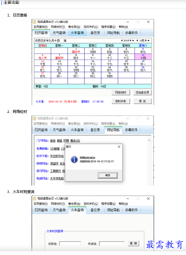Open the 天空软件站 download link
The height and width of the screenshot is (255, 186).
pos(57,156)
